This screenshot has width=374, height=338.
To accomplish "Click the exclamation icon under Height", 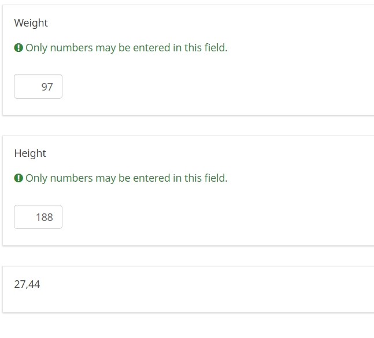I will [18, 178].
